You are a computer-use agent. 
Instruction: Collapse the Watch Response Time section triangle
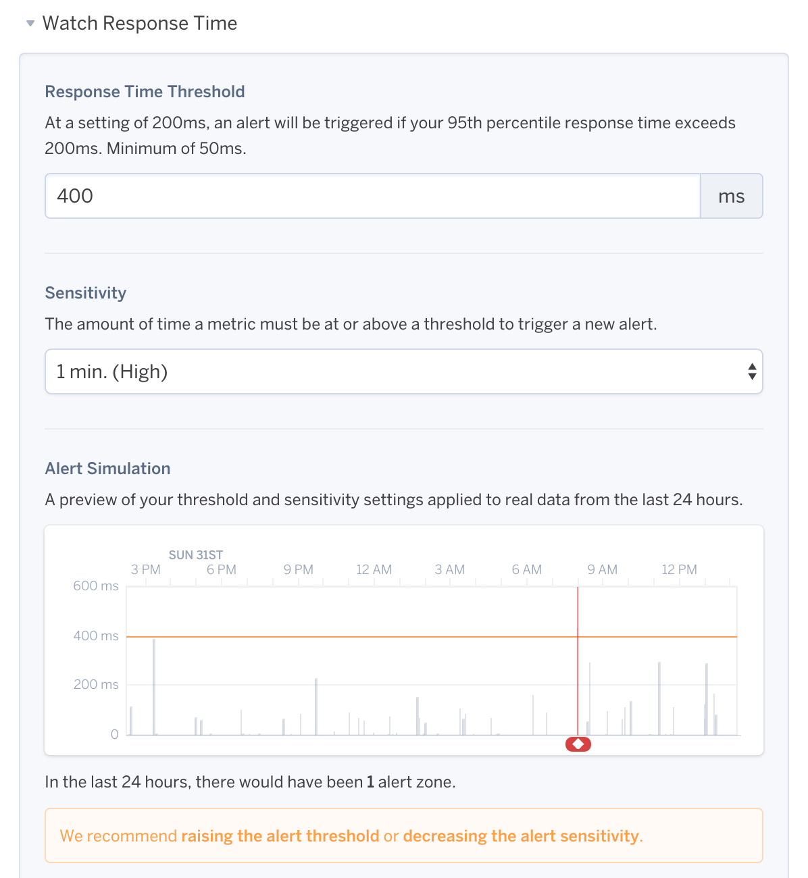30,24
